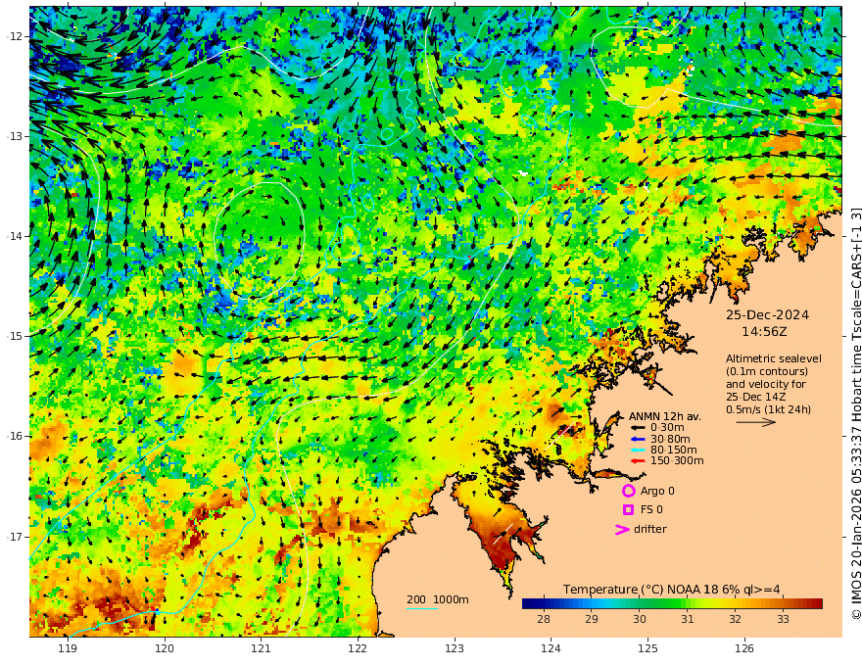Click the colorbar tick label 31
862x666 pixels.
pos(688,619)
